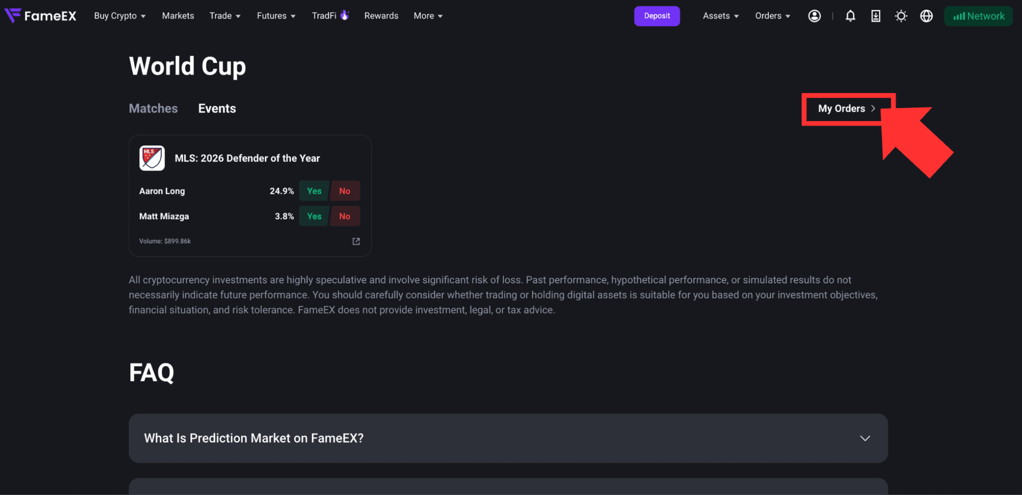Click the Matt Miazga name

164,216
